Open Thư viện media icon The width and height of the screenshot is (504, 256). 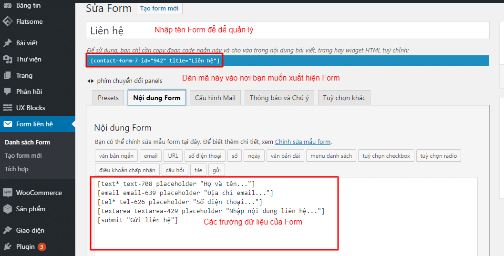[8, 59]
